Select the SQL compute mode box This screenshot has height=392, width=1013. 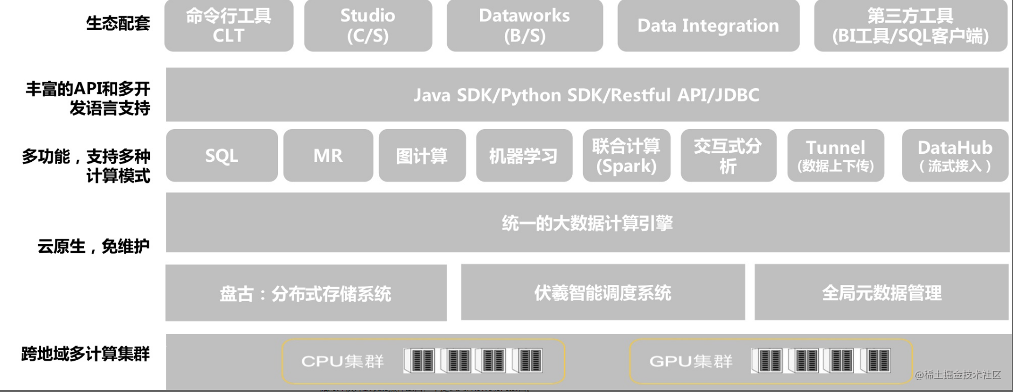[222, 155]
